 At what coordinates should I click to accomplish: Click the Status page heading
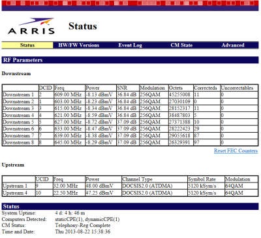pyautogui.click(x=83, y=26)
